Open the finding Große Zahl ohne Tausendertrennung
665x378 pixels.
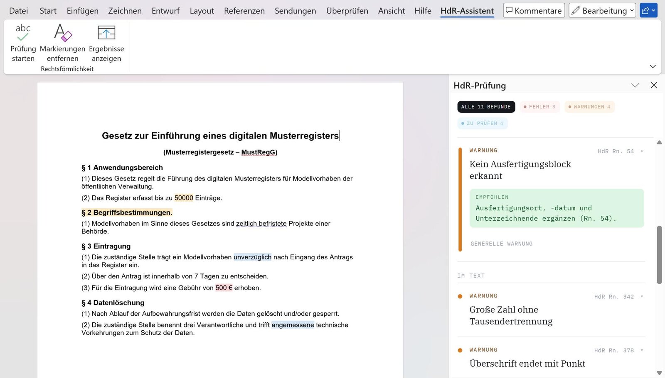[511, 315]
